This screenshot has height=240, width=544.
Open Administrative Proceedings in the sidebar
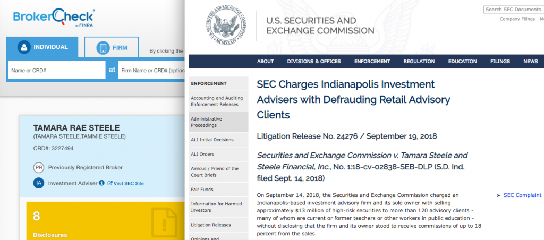click(218, 122)
